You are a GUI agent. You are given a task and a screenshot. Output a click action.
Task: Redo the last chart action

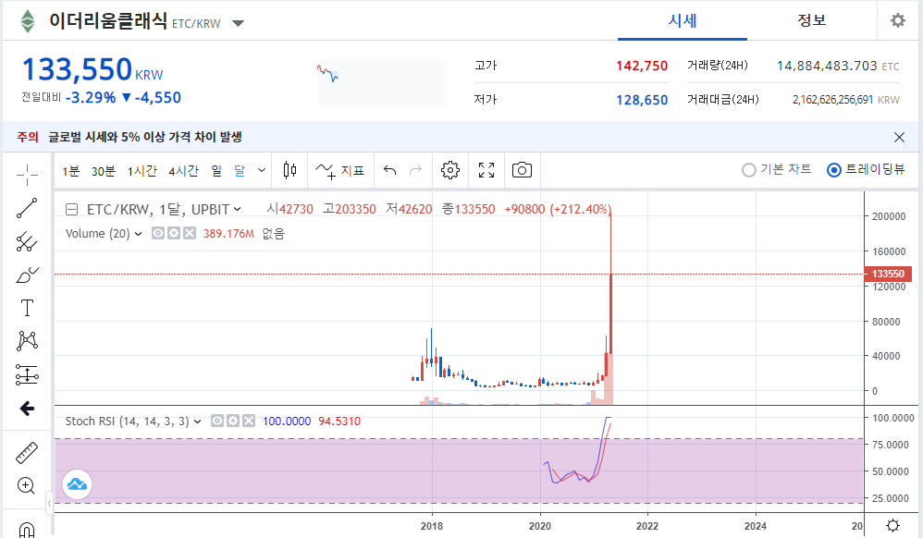[x=415, y=170]
